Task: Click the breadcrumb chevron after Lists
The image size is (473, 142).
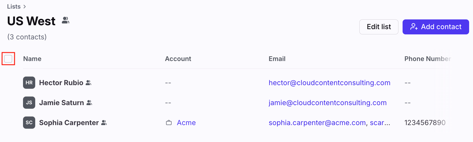Action: (x=25, y=7)
